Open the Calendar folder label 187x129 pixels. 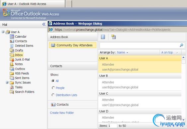tap(21, 37)
